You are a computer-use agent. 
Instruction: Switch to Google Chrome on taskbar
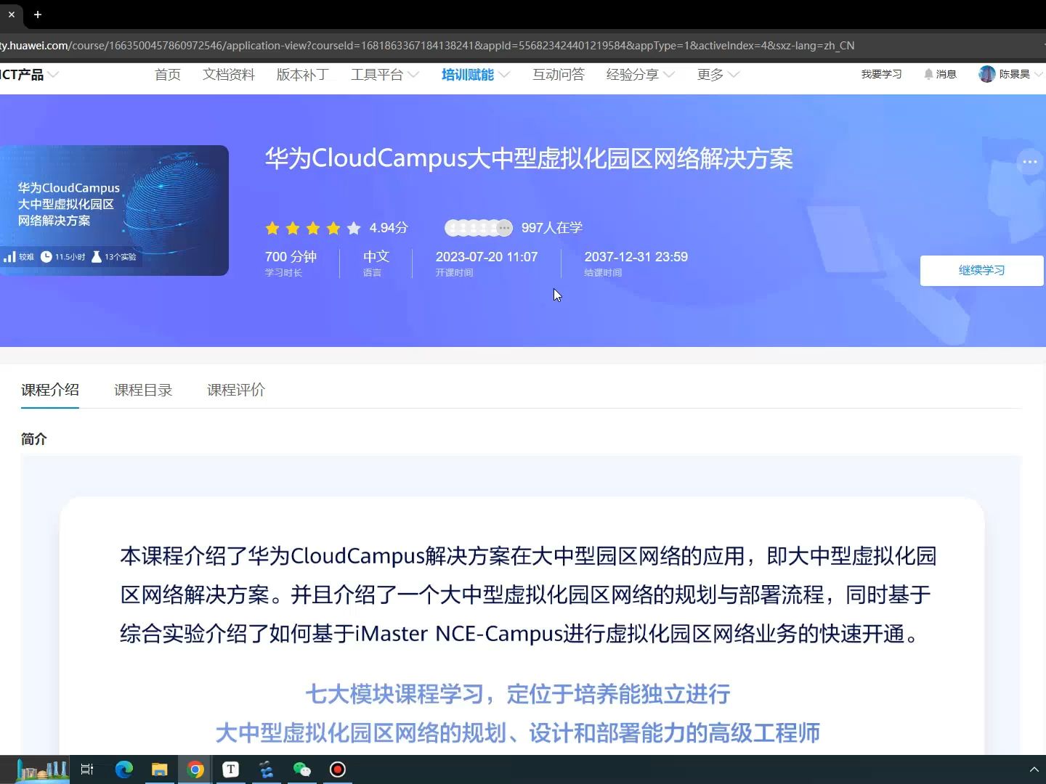(195, 769)
